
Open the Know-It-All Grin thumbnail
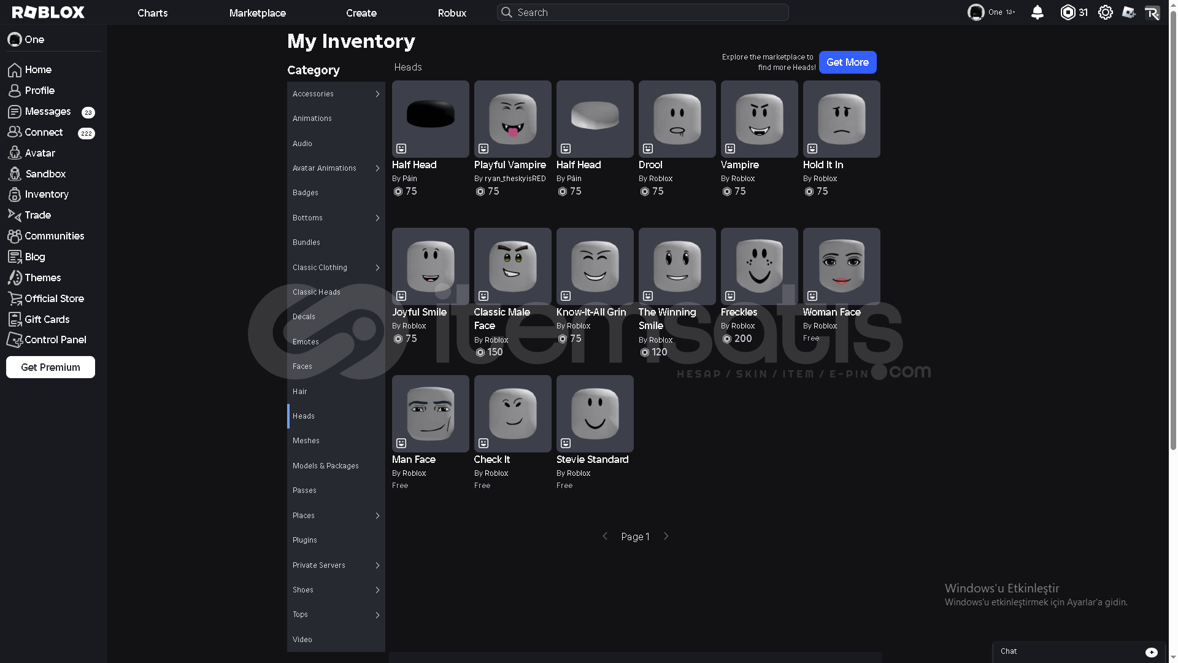(x=595, y=266)
